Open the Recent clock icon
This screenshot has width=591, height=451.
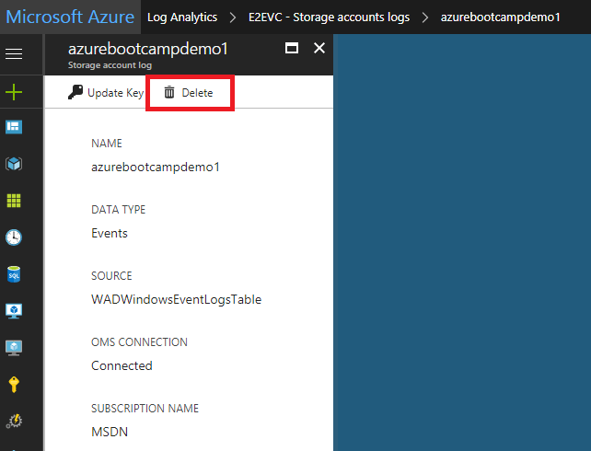pyautogui.click(x=14, y=237)
